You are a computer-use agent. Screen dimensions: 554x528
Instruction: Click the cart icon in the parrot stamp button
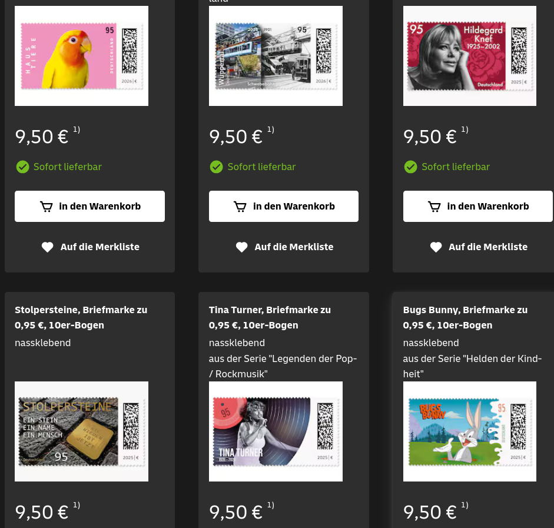[x=47, y=206]
